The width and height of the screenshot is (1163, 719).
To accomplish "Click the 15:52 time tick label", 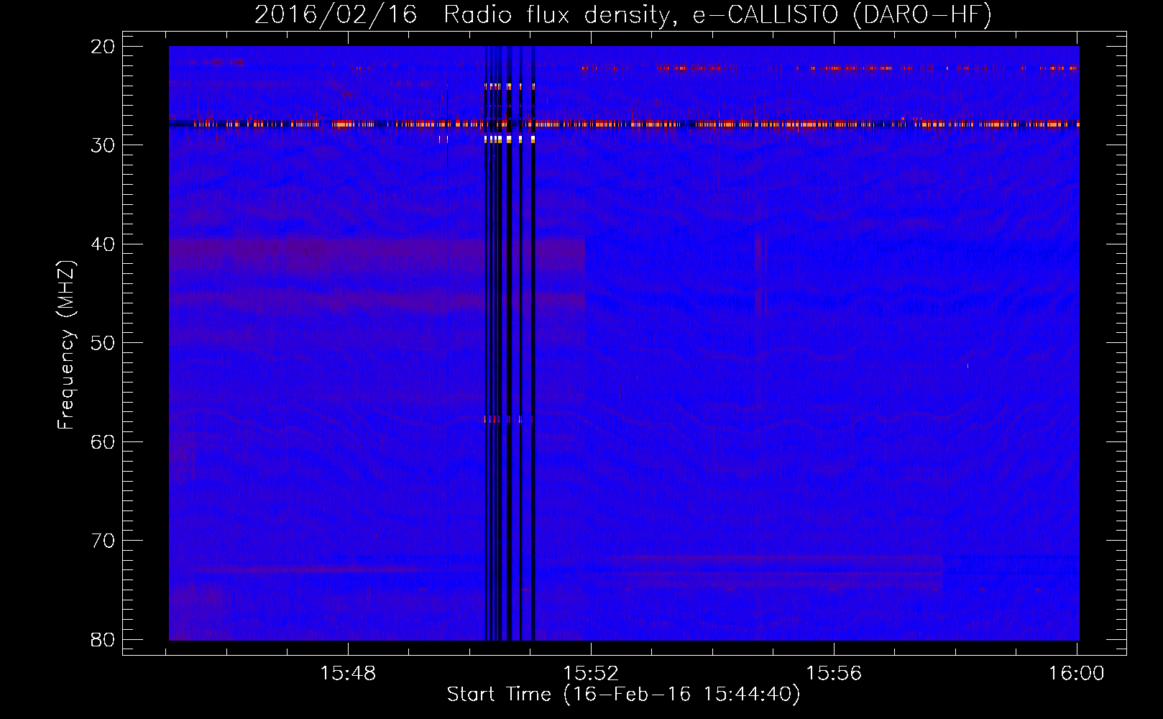I will (x=591, y=674).
